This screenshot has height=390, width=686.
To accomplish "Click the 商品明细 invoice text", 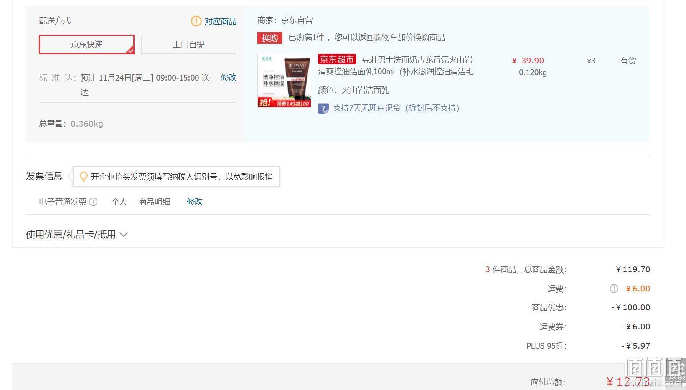I will 155,202.
